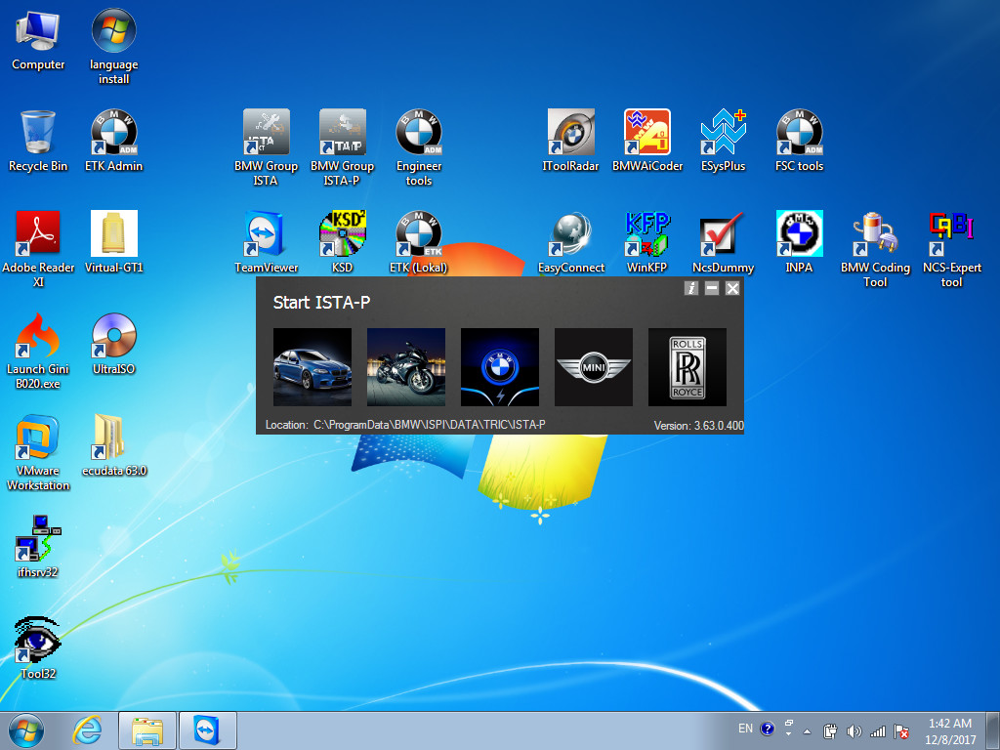Viewport: 1000px width, 750px height.
Task: Open Adobe Reader XI icon
Action: pyautogui.click(x=38, y=249)
